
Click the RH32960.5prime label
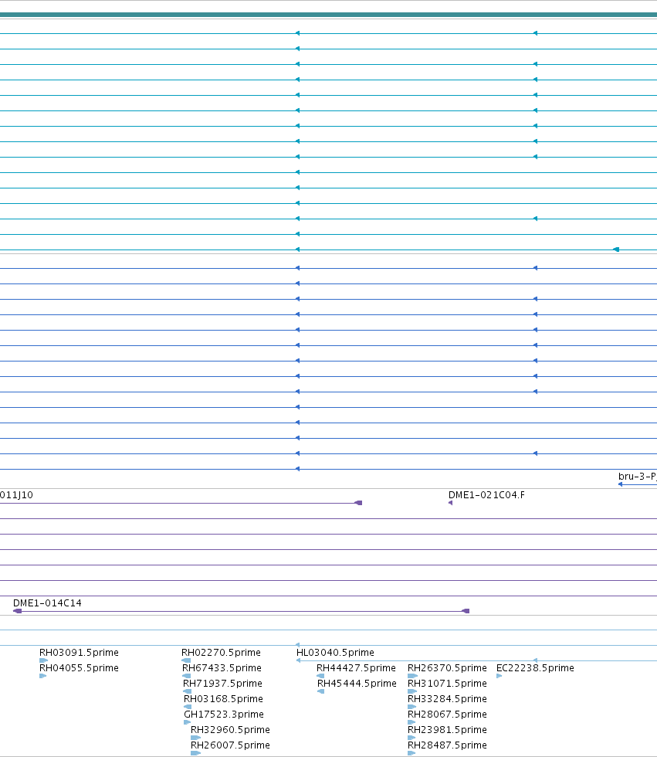230,729
